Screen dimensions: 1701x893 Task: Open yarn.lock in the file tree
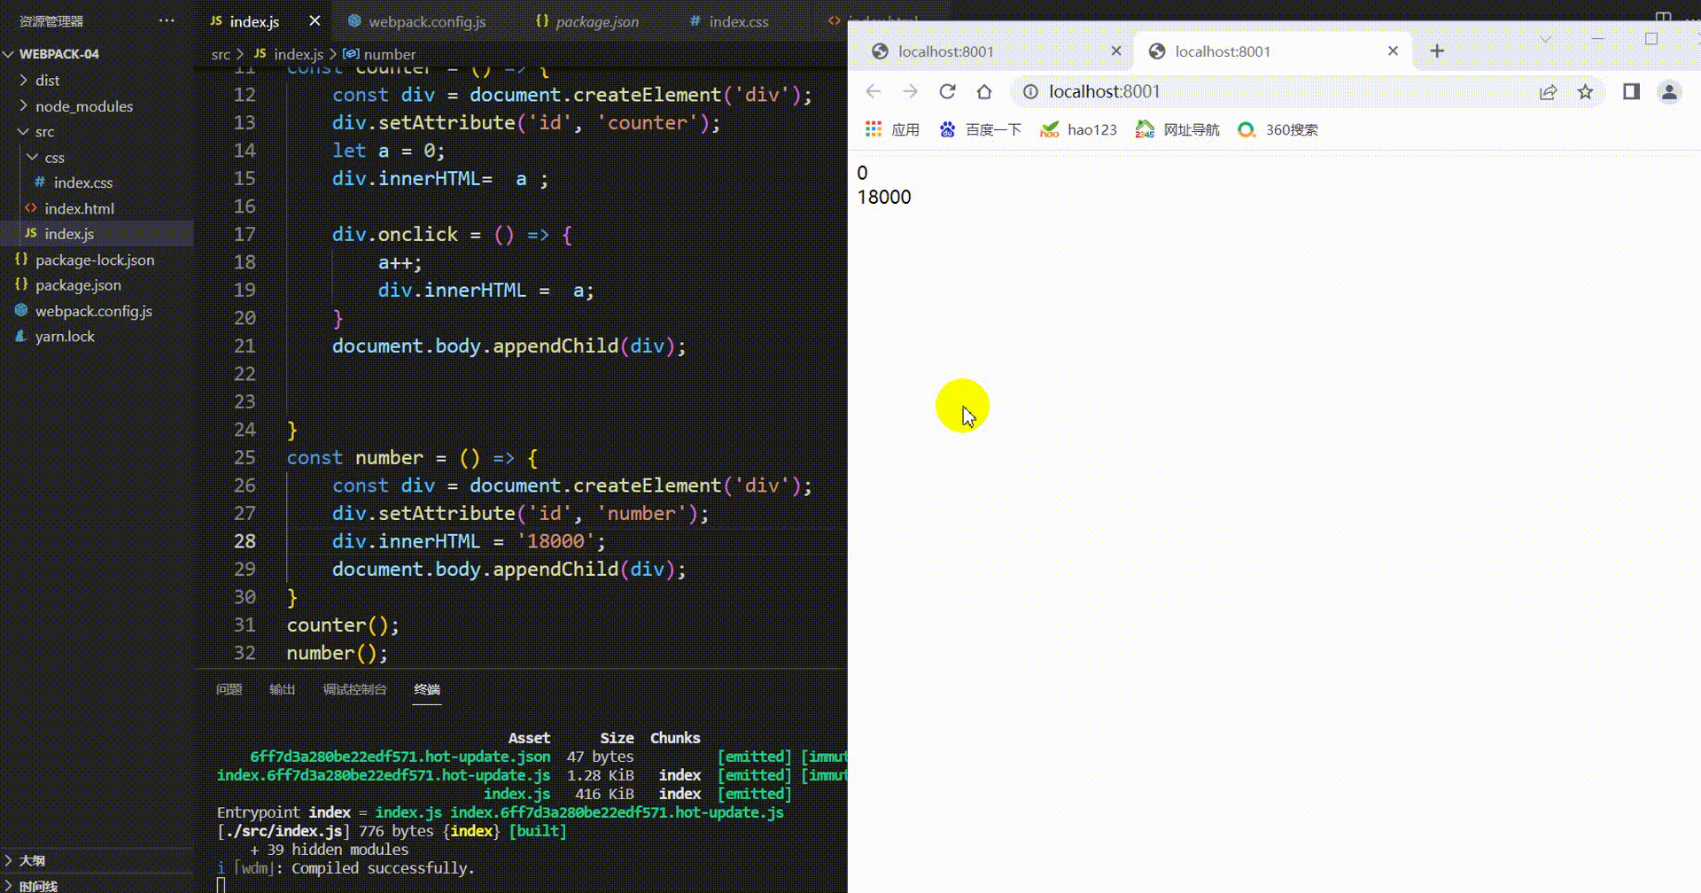point(64,337)
